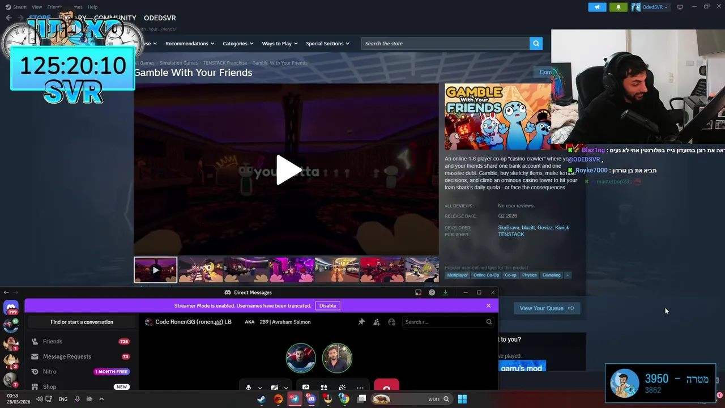Image resolution: width=725 pixels, height=408 pixels.
Task: Click the Online Co-Op tag
Action: coord(486,275)
